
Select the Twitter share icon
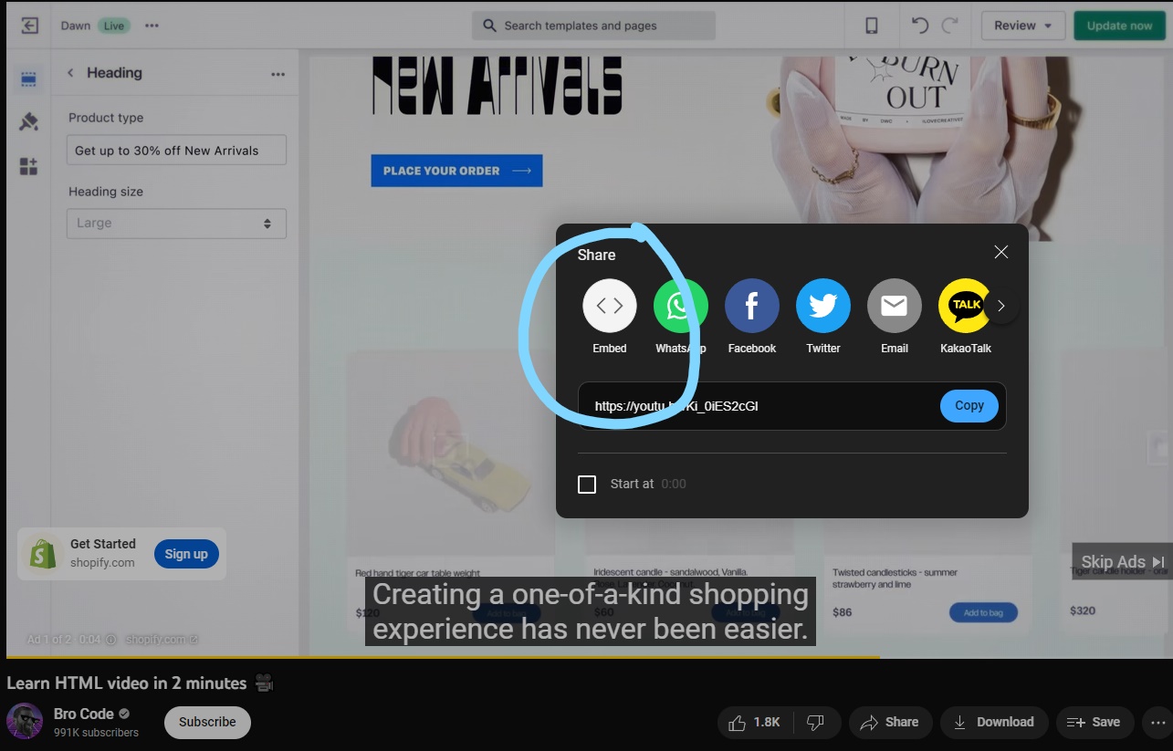click(x=822, y=307)
